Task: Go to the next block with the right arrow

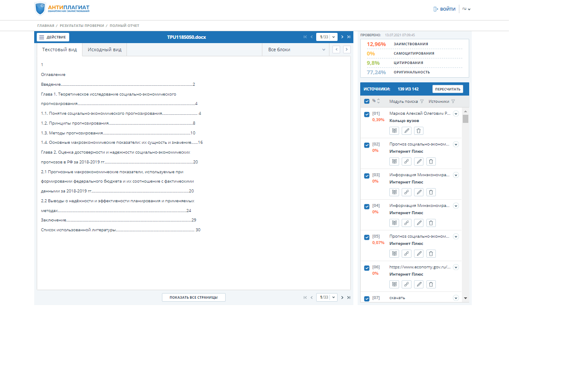Action: pos(347,49)
